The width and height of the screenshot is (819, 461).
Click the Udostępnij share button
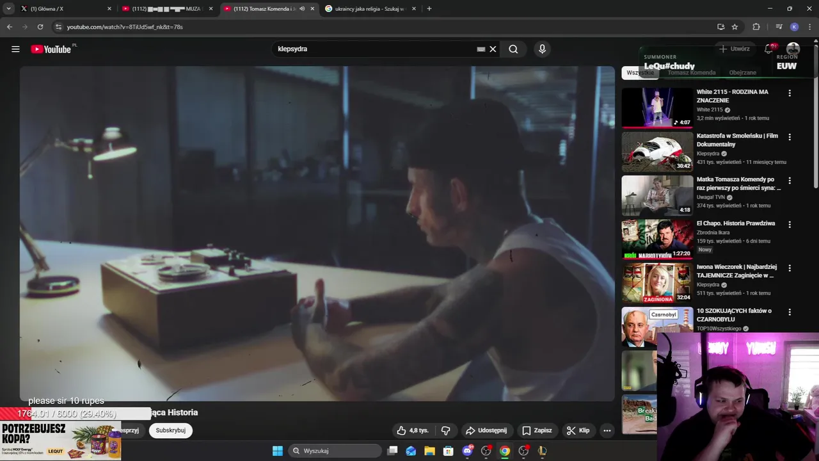coord(486,430)
